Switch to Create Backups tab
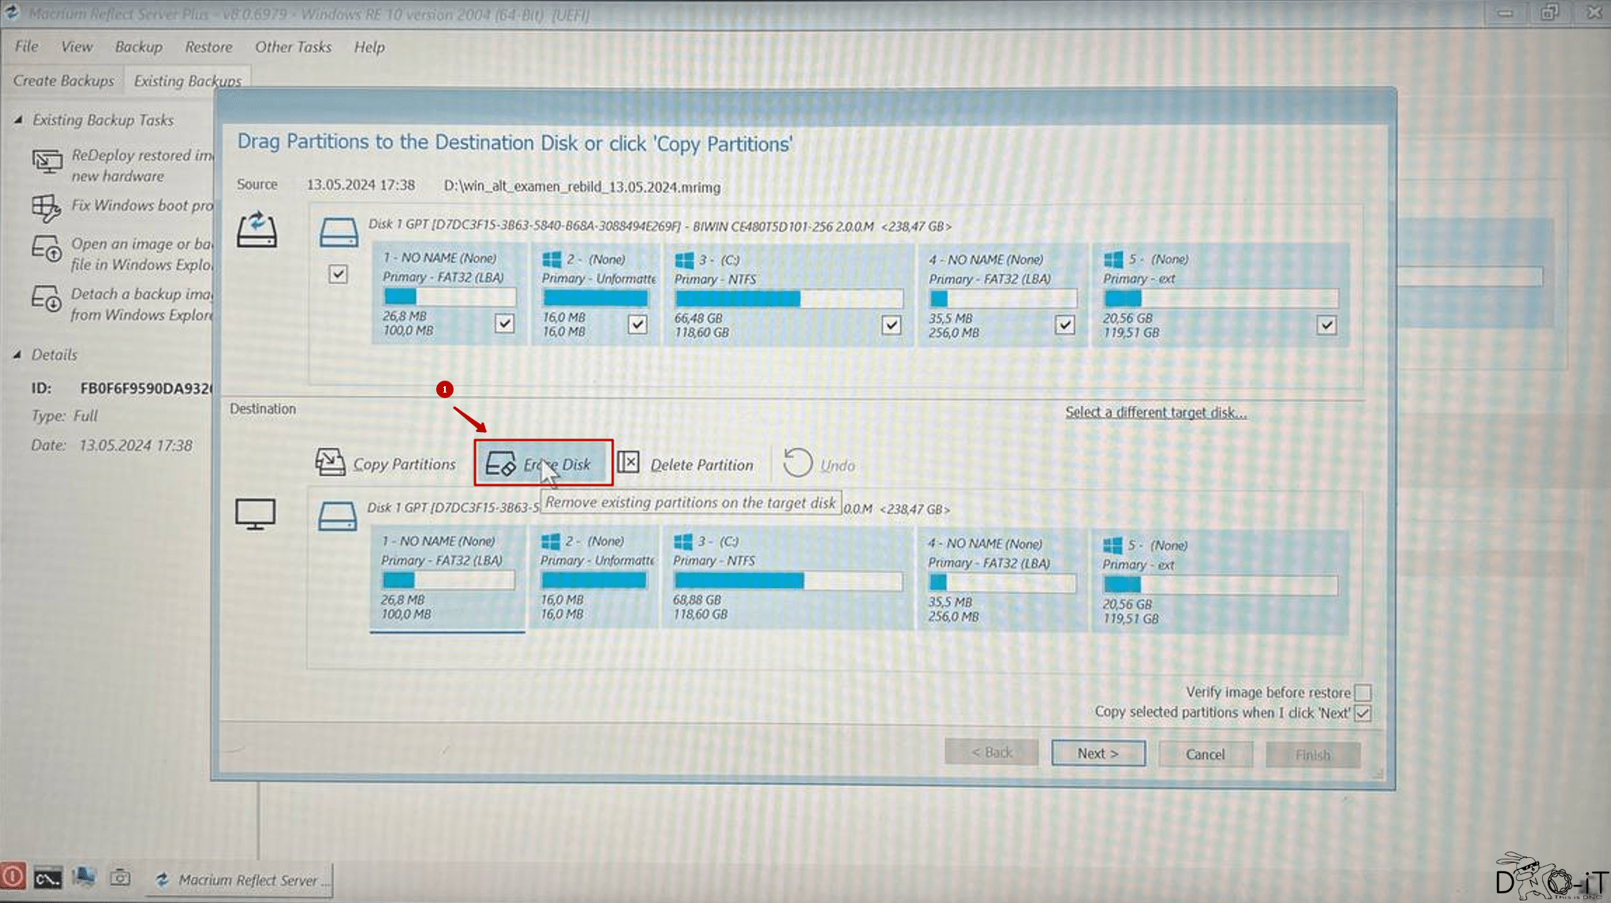 (63, 81)
